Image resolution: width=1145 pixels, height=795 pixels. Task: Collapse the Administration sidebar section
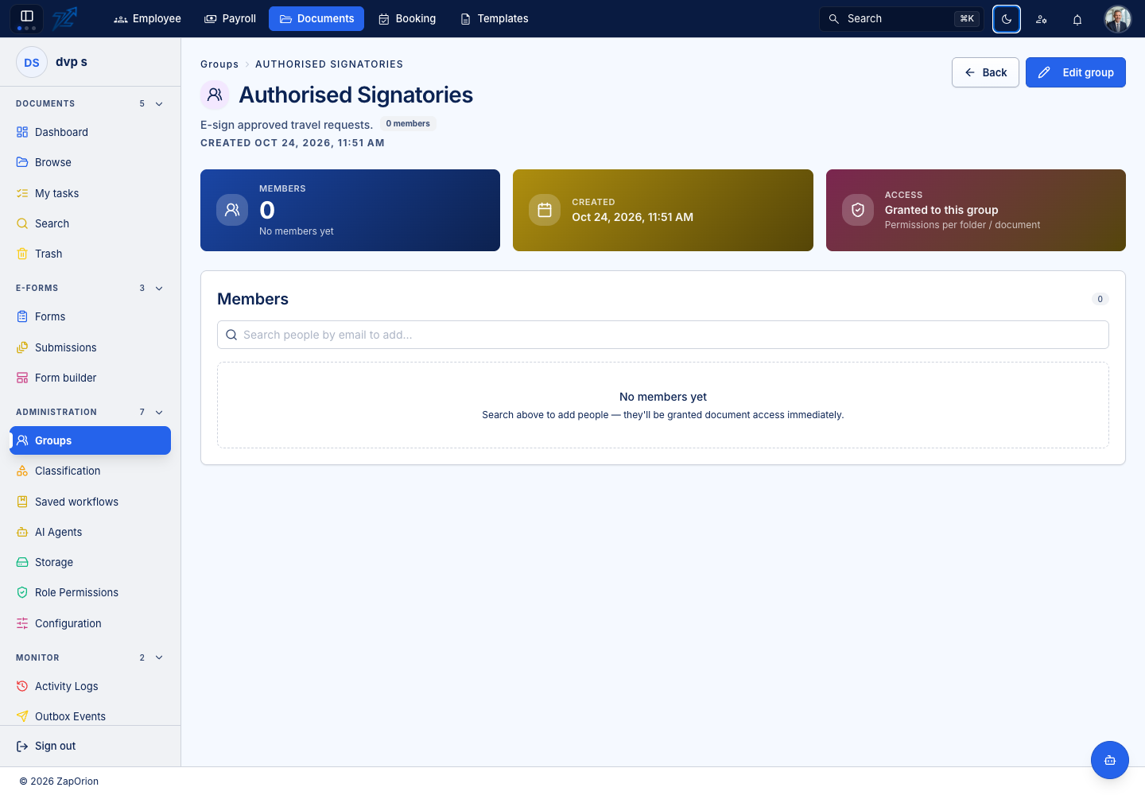tap(159, 413)
